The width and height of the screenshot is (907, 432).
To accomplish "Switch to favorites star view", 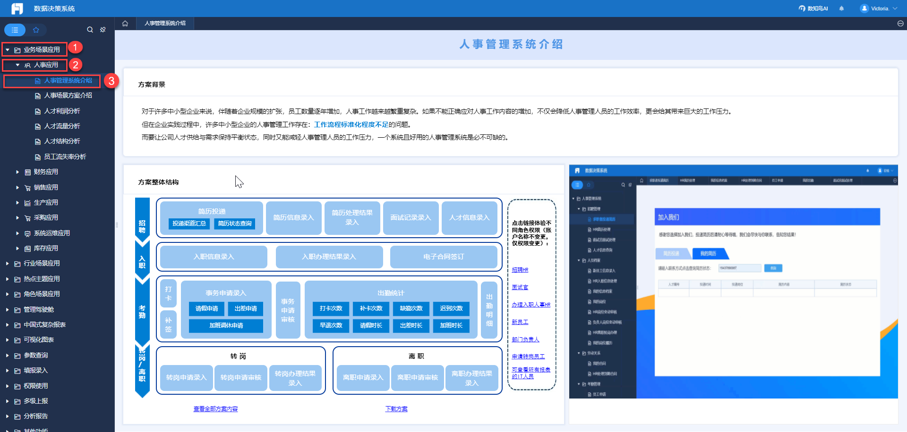I will coord(36,30).
